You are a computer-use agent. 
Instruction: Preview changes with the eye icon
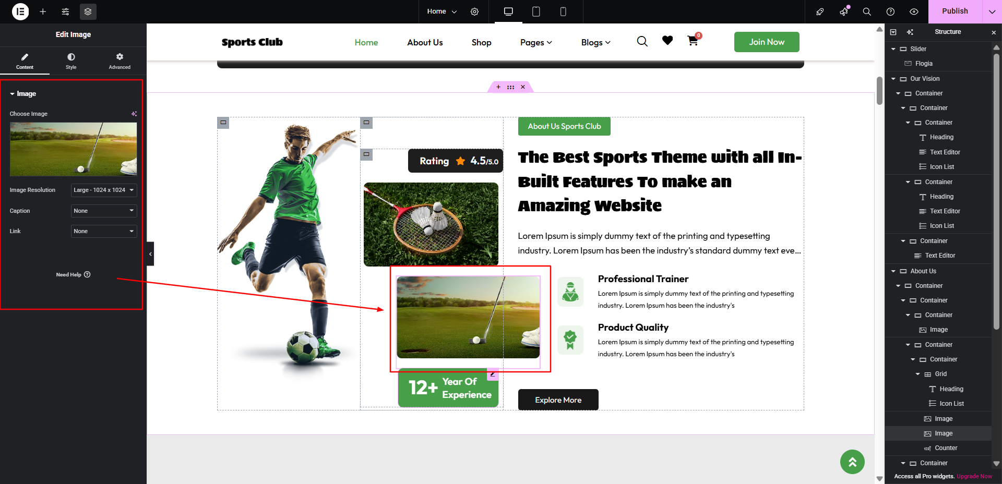(x=914, y=11)
